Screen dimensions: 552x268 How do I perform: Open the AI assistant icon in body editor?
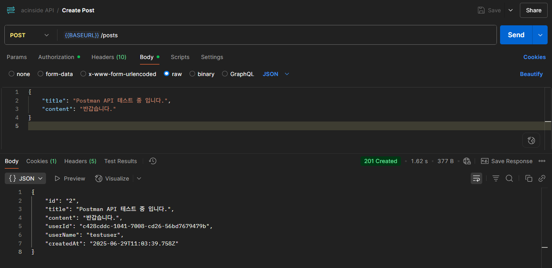[531, 140]
